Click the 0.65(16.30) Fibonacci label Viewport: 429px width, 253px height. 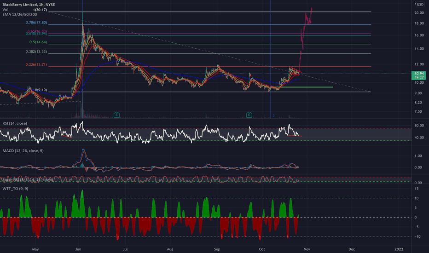click(x=37, y=31)
